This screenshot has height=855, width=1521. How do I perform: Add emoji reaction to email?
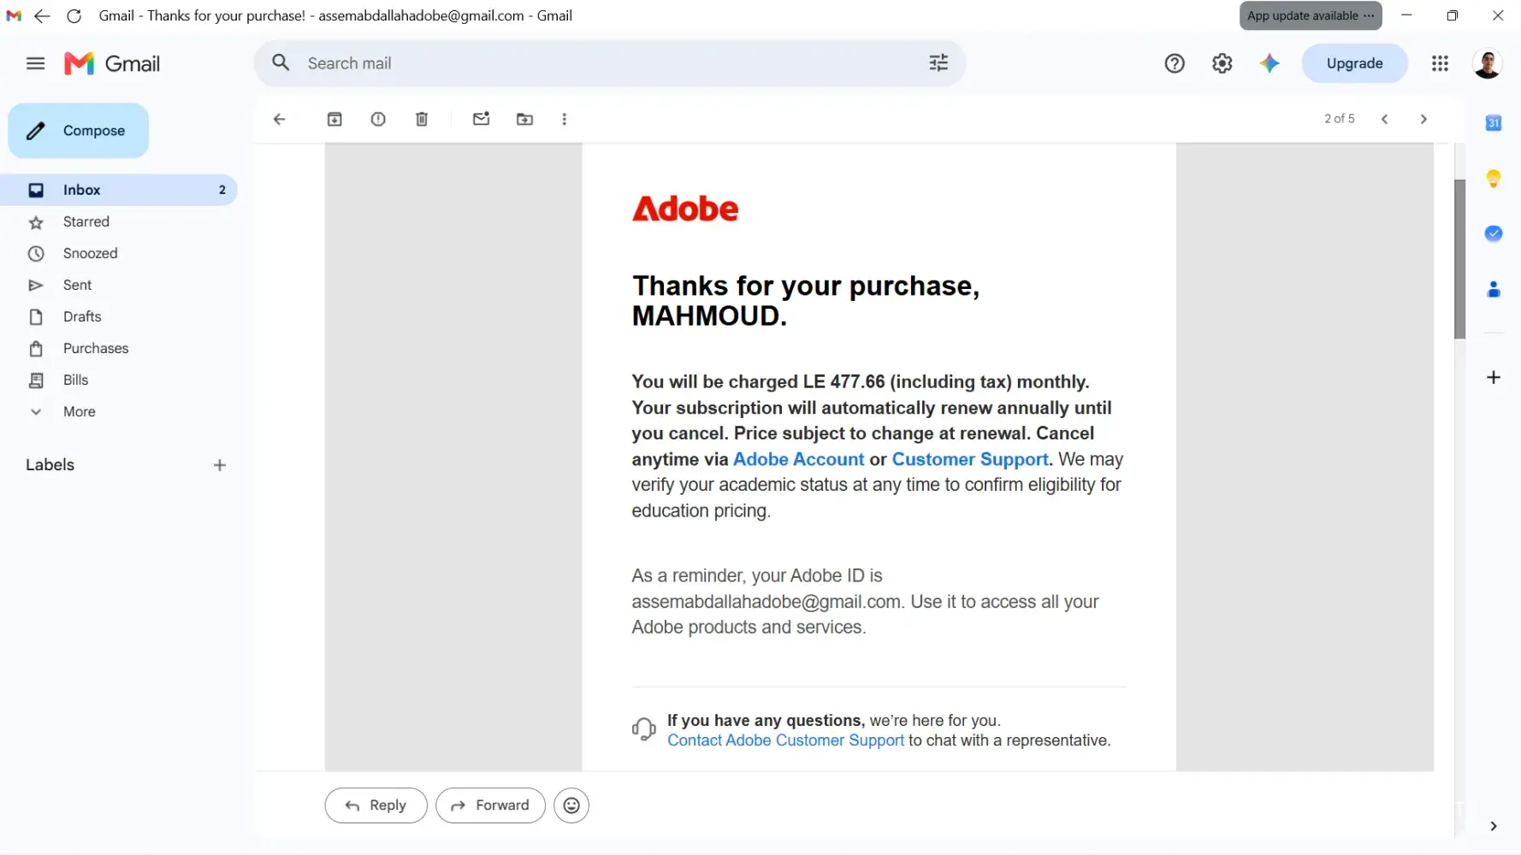pyautogui.click(x=571, y=805)
